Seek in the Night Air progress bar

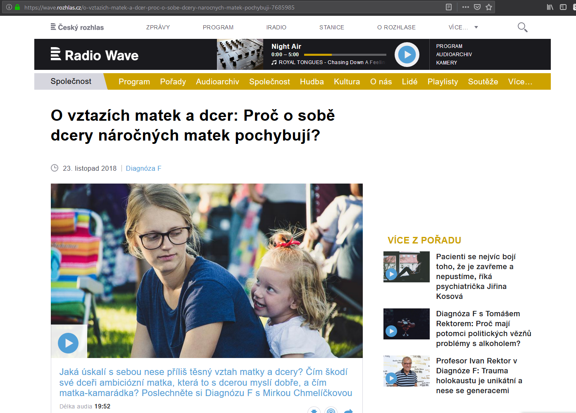345,55
